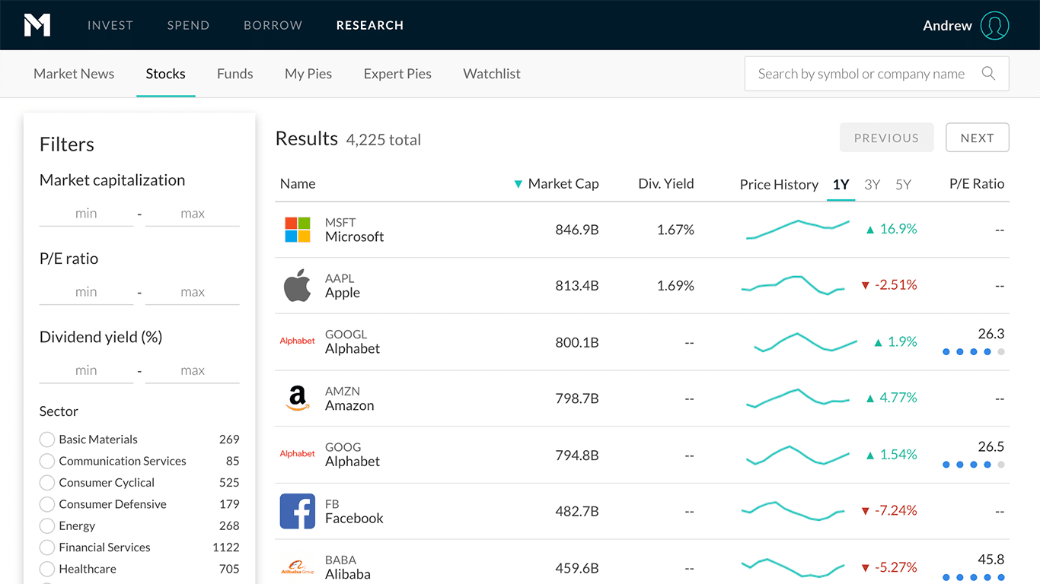The width and height of the screenshot is (1040, 584).
Task: Open the AAPL Apple stock row
Action: [x=642, y=286]
